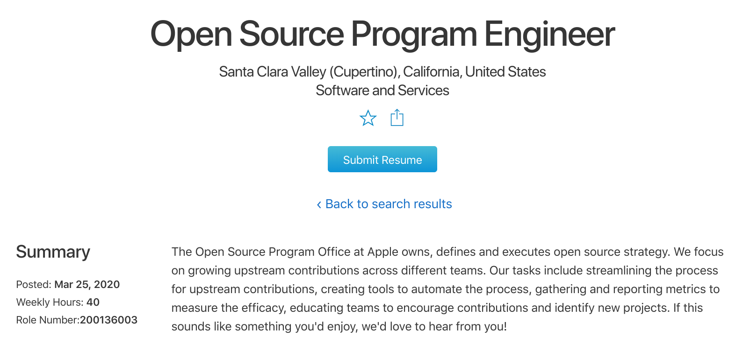The image size is (736, 344).
Task: Click the Posted: label
Action: (34, 284)
